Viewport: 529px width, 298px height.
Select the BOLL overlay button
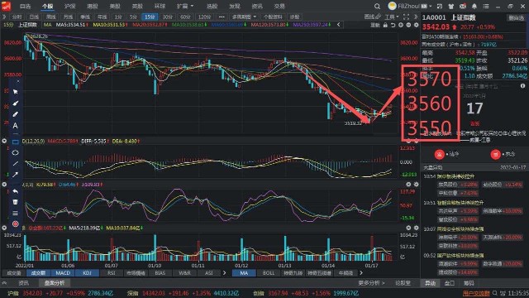coord(269,272)
